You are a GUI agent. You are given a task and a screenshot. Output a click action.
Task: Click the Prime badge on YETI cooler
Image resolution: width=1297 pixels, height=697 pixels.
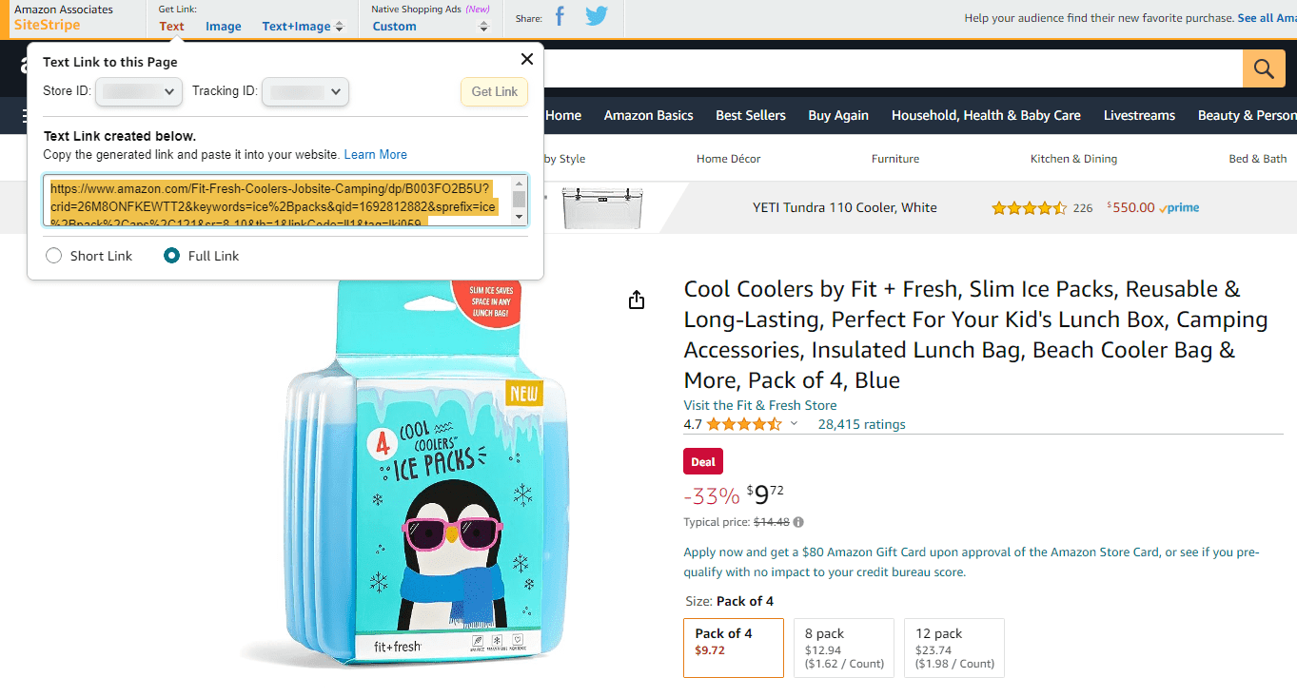click(1179, 207)
